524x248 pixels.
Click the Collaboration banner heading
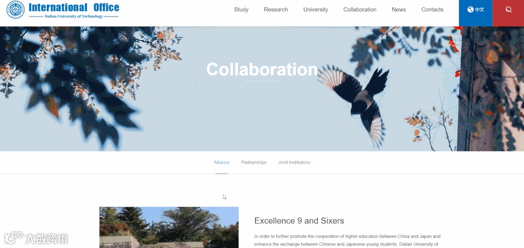pos(262,69)
